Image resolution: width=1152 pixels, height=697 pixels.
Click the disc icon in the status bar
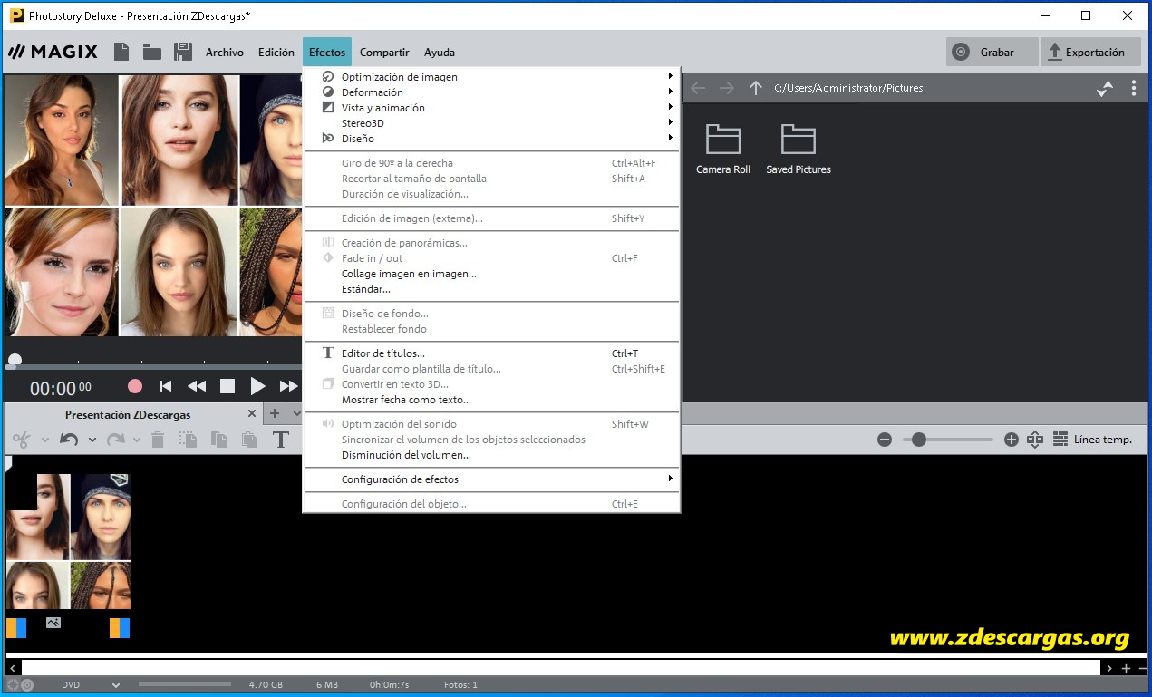27,685
